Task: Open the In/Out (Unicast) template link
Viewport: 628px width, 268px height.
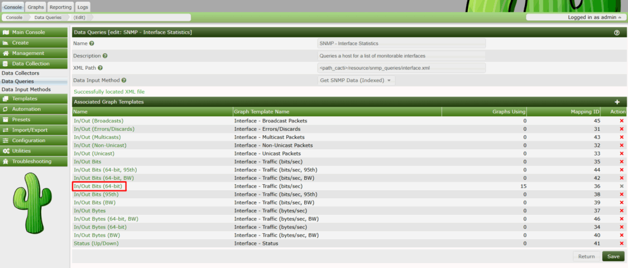Action: tap(94, 154)
